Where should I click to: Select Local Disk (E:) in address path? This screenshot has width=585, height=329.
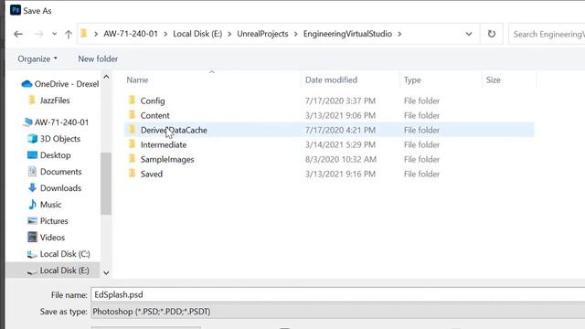[197, 34]
